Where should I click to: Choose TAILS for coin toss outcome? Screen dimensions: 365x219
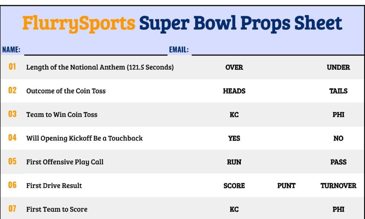[x=338, y=91]
